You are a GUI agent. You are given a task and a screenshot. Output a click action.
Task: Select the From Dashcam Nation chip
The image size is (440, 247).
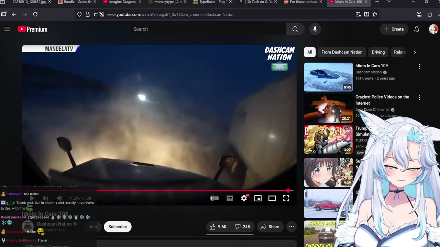342,52
